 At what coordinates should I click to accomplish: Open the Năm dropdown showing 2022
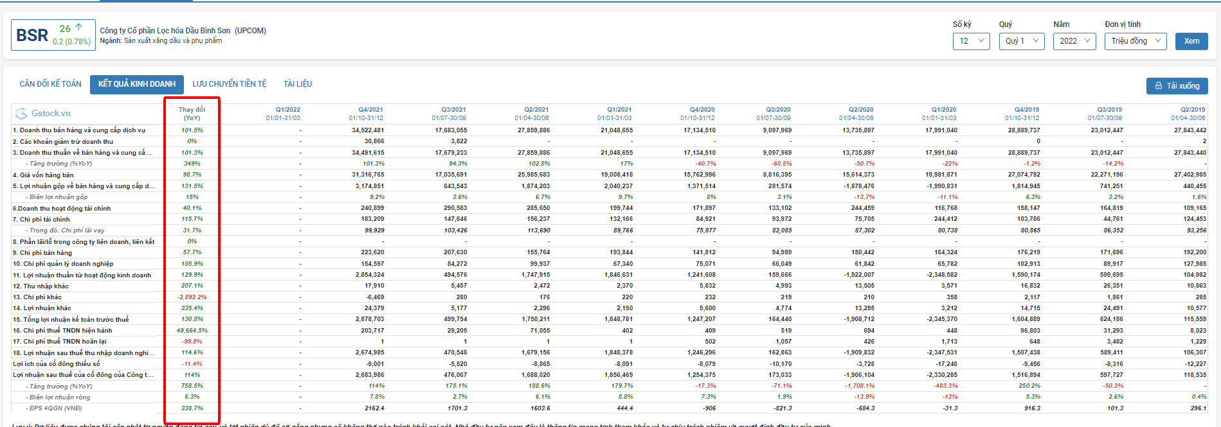(1074, 41)
